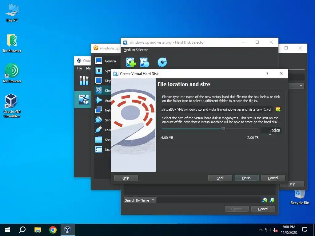
Task: Click Add disk image icon in Hard Disk Selector
Action: 131,62
